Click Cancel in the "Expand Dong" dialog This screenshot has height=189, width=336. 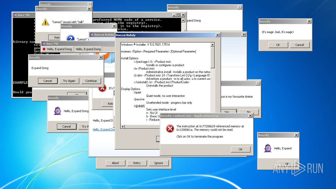coord(48,81)
